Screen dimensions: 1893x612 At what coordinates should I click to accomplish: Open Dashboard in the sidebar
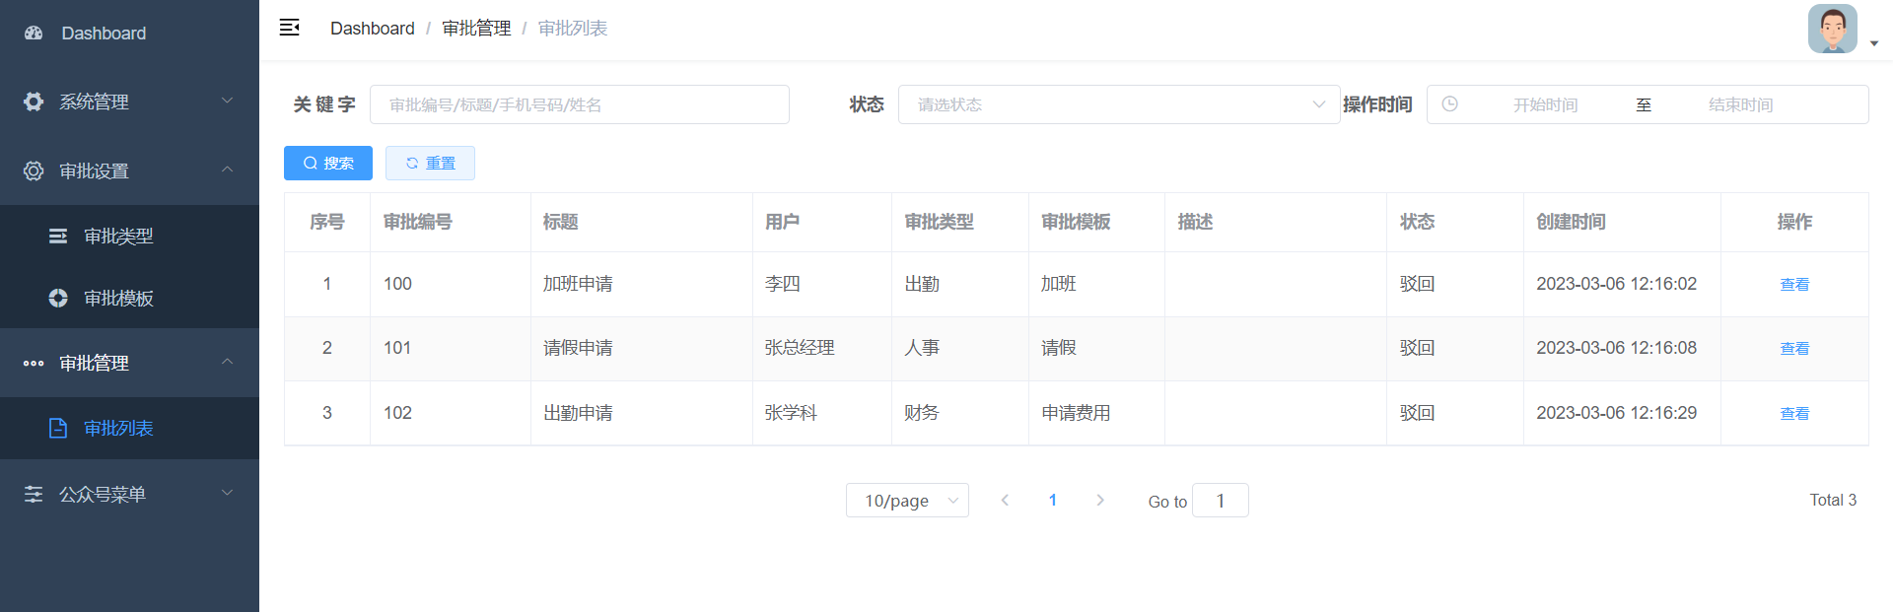(129, 34)
